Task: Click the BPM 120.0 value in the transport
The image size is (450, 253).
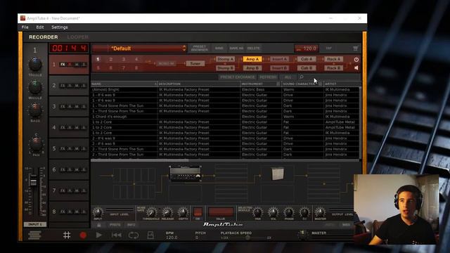Action: 172,238
